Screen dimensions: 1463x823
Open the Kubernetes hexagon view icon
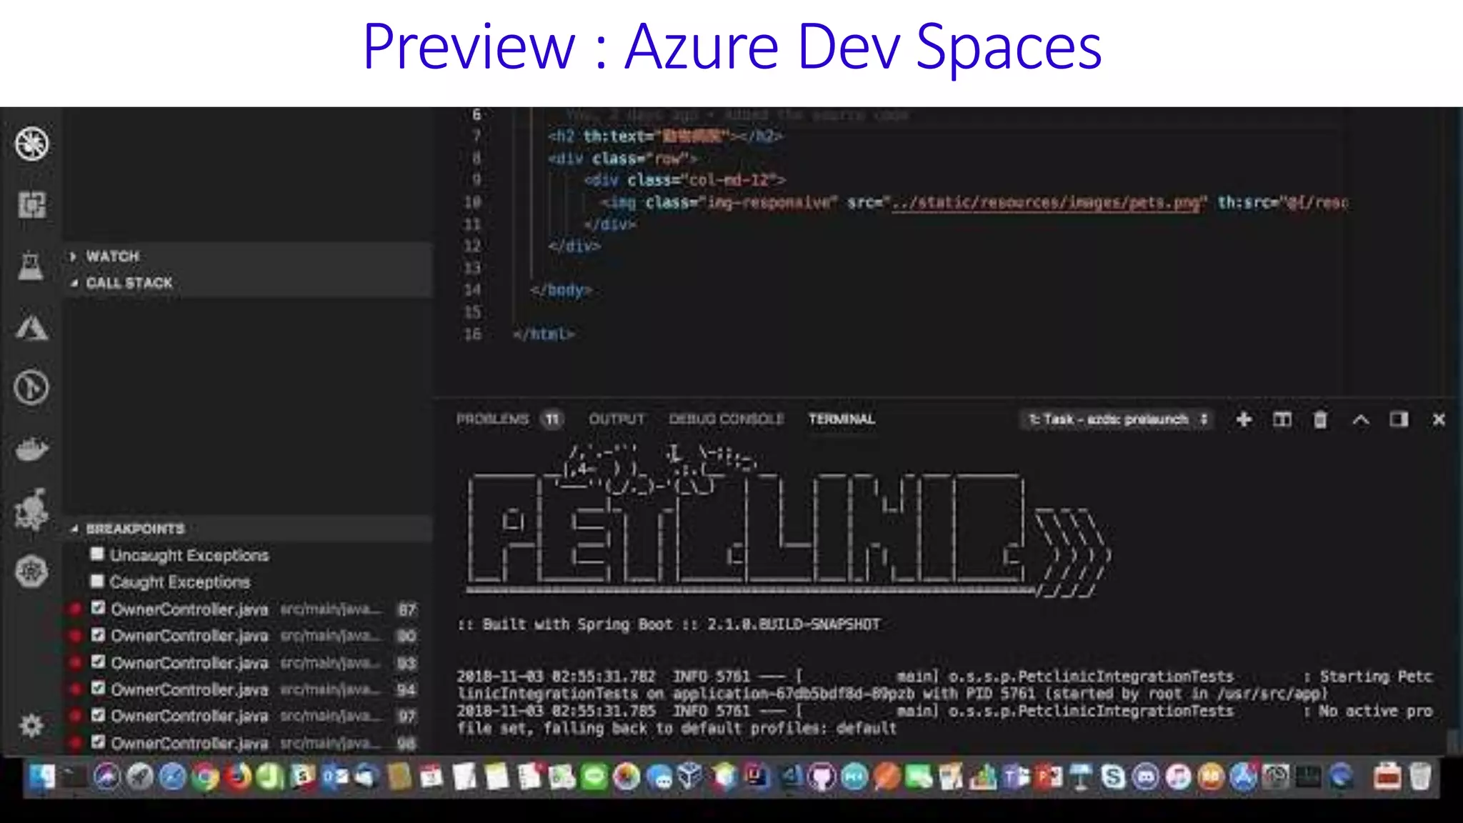click(31, 572)
